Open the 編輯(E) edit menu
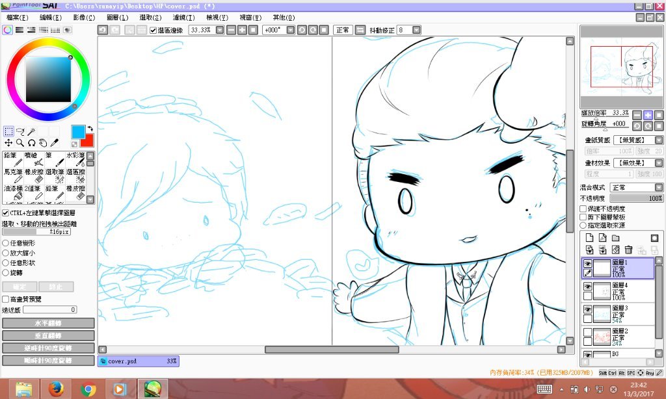Viewport: 666px width, 399px height. coord(51,18)
